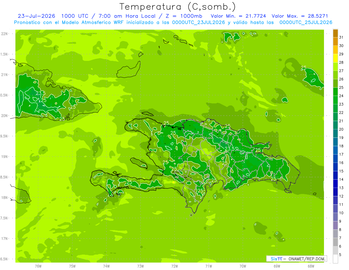Image resolution: width=349 pixels, height=270 pixels.
Task: Click the colorbar number "10"
Action: [341, 213]
